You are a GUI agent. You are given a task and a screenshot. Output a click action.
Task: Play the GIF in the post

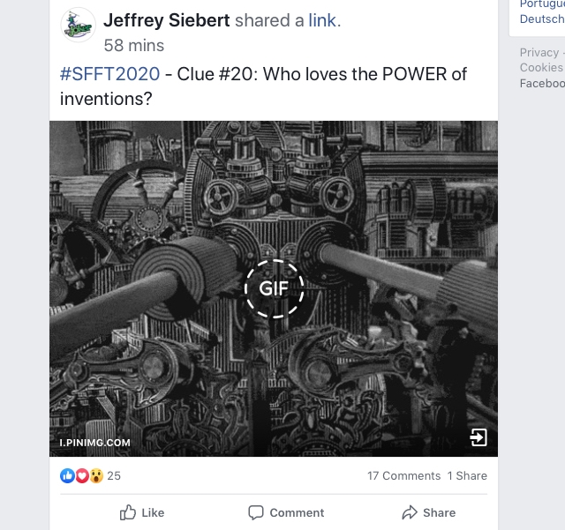point(274,288)
